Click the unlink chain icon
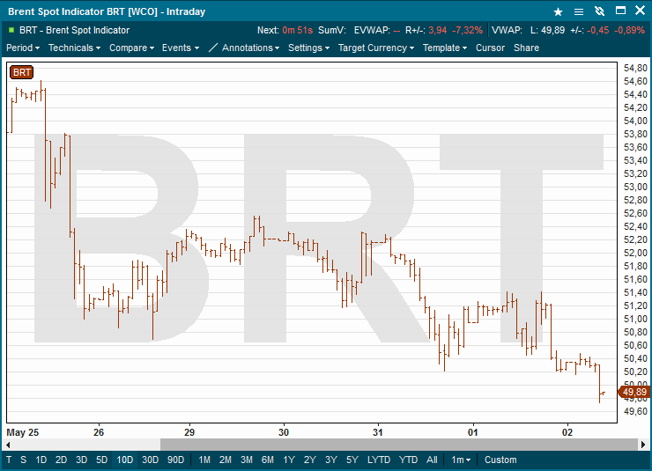652x471 pixels. point(599,11)
